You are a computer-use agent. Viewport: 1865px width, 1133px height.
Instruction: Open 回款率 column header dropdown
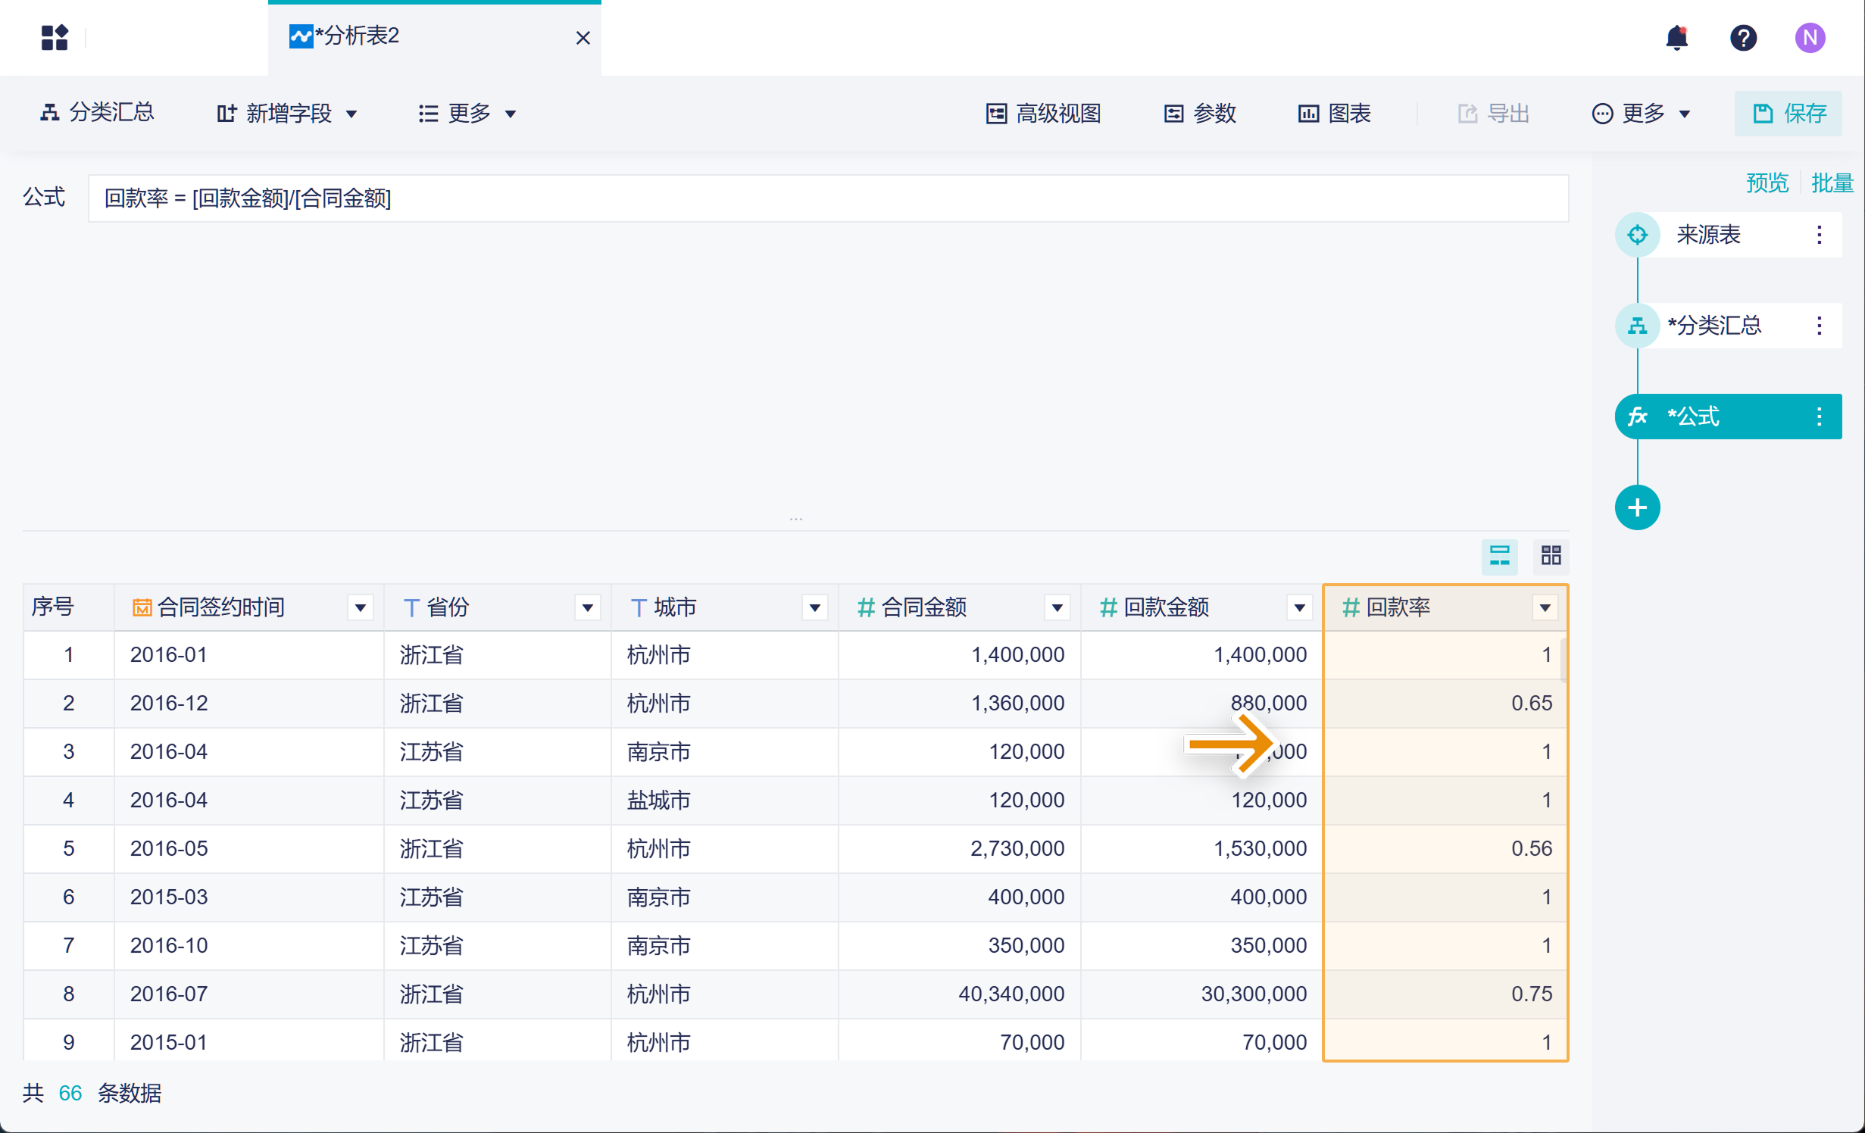[1545, 607]
